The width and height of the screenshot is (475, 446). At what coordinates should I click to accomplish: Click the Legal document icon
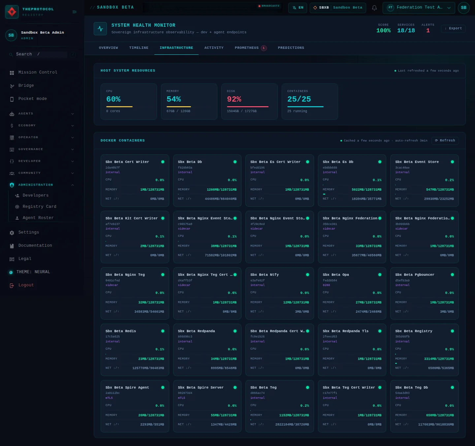point(12,259)
